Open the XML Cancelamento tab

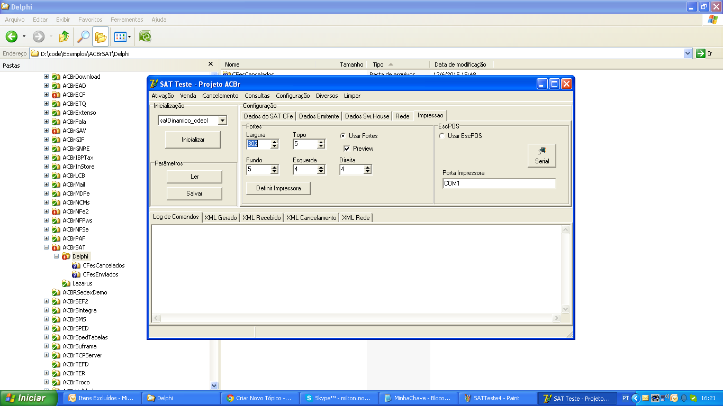click(311, 217)
